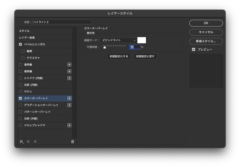
Task: Click the 名前 field containing ハイライト 2
Action: coord(62,22)
